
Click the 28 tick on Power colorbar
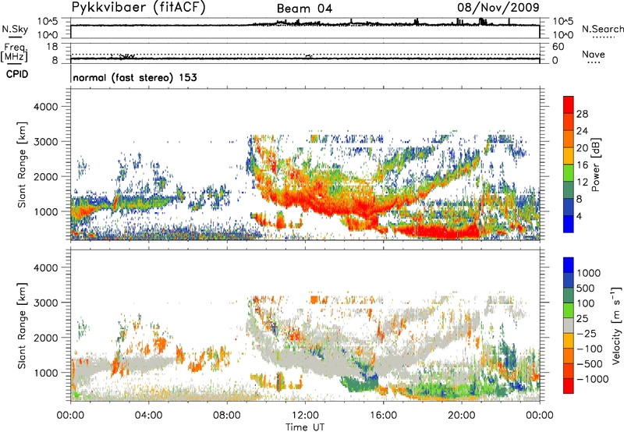pyautogui.click(x=582, y=114)
